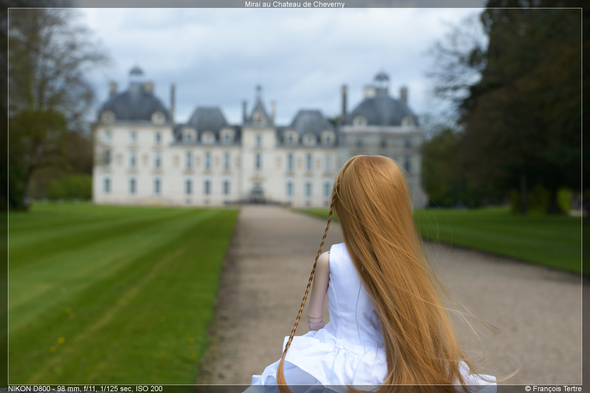Click the chateau photo
The width and height of the screenshot is (590, 393).
tap(295, 196)
